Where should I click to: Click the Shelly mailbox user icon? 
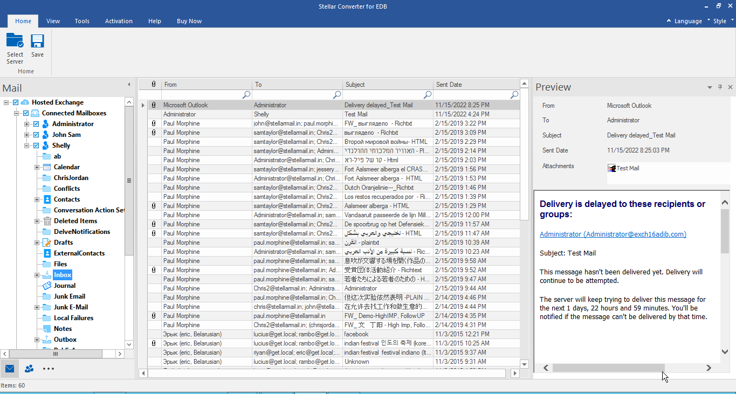pyautogui.click(x=46, y=146)
